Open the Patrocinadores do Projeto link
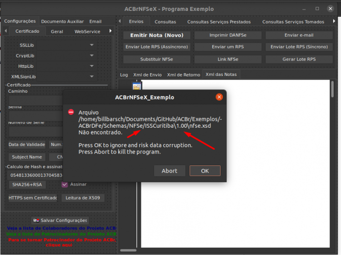This screenshot has width=341, height=255. (61, 234)
